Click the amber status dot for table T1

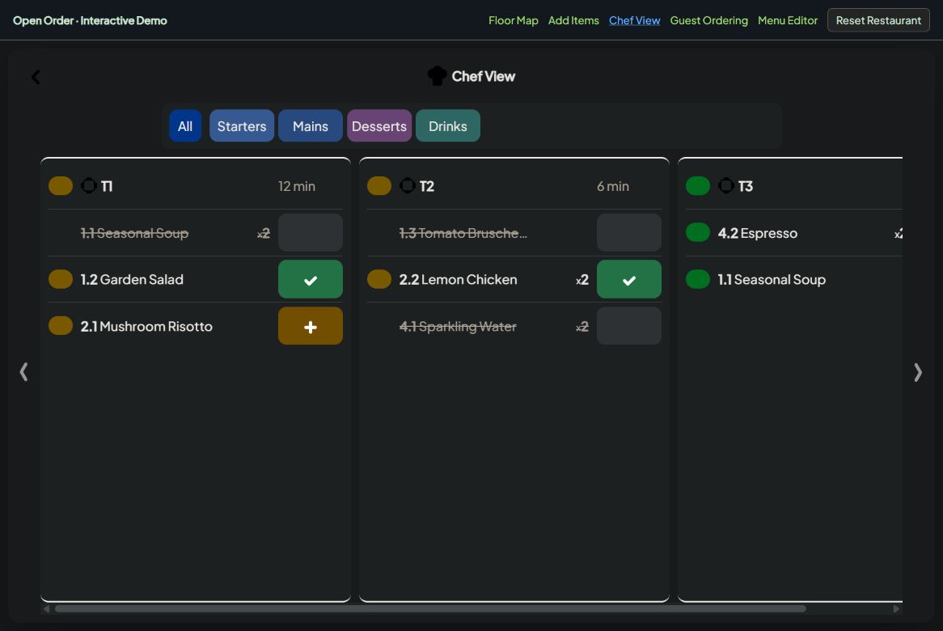[x=61, y=186]
